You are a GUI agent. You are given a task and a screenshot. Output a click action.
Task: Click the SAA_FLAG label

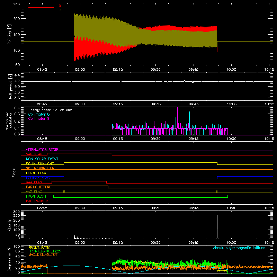pos(34,182)
